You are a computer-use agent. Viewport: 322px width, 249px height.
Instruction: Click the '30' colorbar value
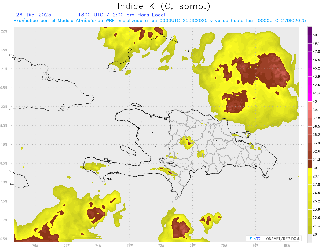tap(315, 168)
